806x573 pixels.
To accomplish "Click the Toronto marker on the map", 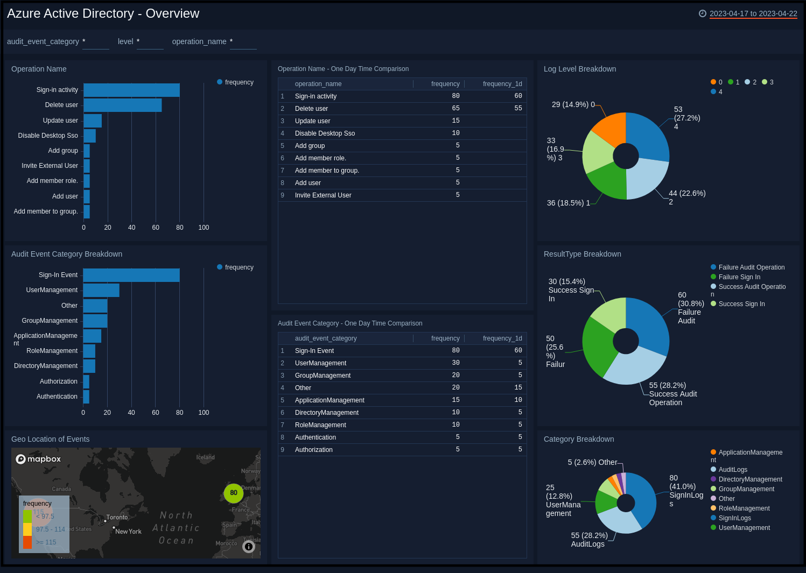I will 106,521.
